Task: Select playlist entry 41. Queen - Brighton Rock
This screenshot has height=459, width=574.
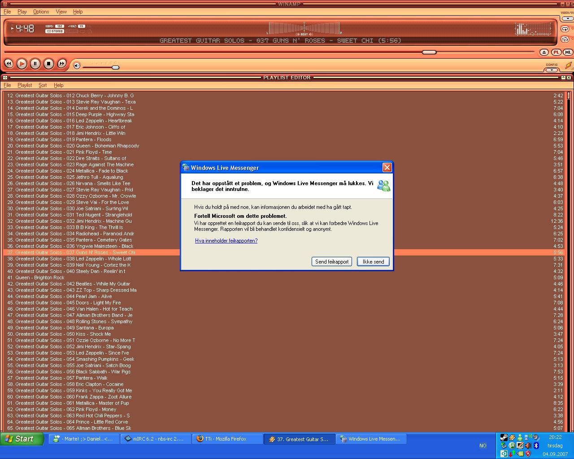Action: 283,277
